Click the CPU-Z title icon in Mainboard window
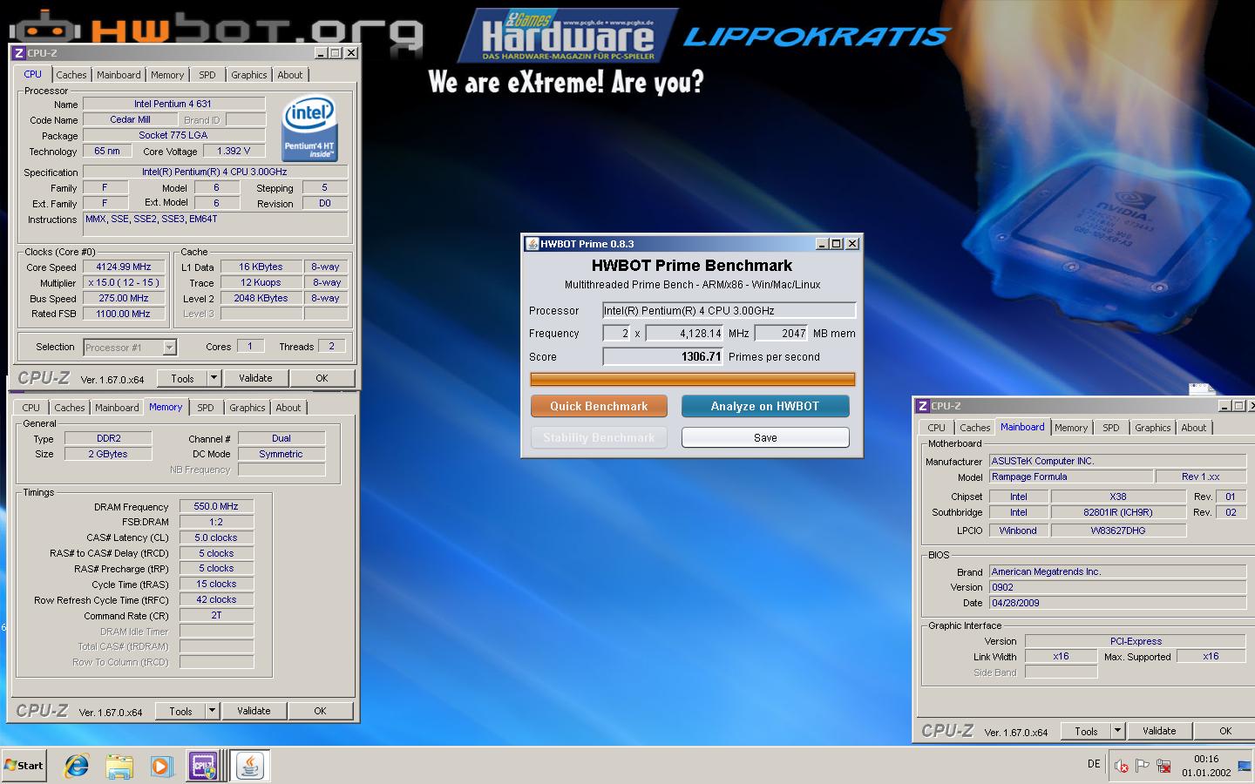The width and height of the screenshot is (1255, 784). [923, 406]
